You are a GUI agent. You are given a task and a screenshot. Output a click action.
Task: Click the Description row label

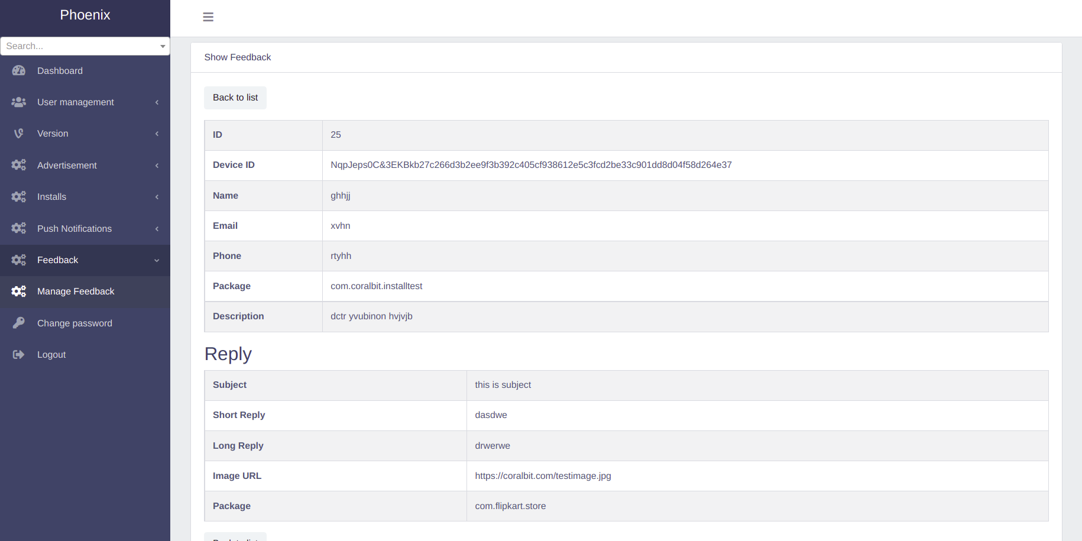tap(238, 316)
